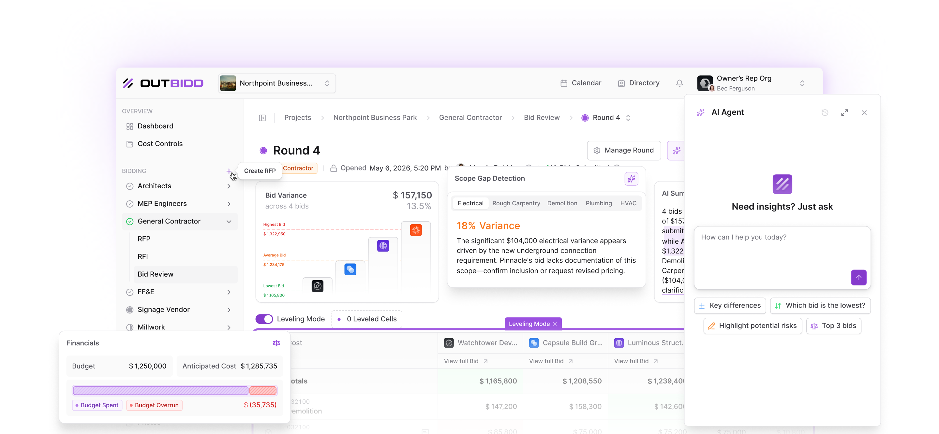Screen dimensions: 939x434
Task: View full bid for Luminous Struct
Action: [x=636, y=361]
